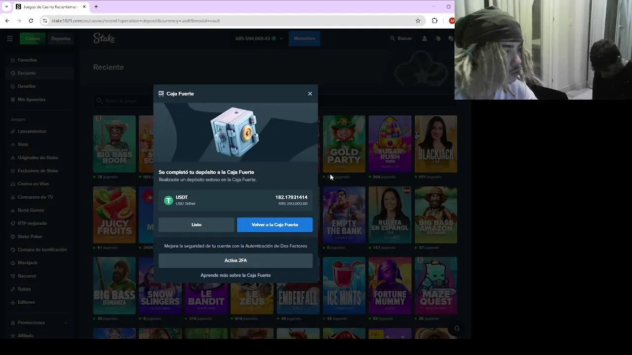Open the chat icon in header
The height and width of the screenshot is (355, 632).
(x=450, y=38)
